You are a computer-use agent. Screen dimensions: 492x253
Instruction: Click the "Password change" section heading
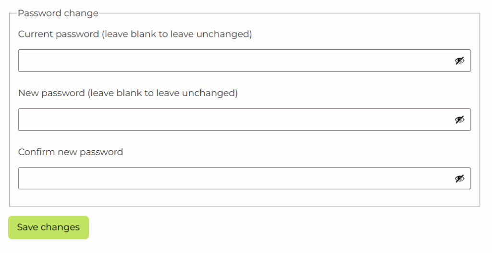58,13
